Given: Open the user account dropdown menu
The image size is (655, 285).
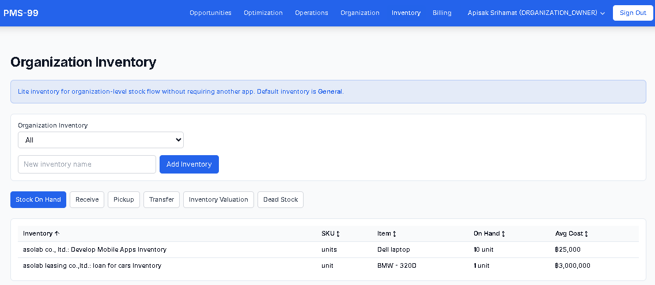Looking at the screenshot, I should [536, 13].
